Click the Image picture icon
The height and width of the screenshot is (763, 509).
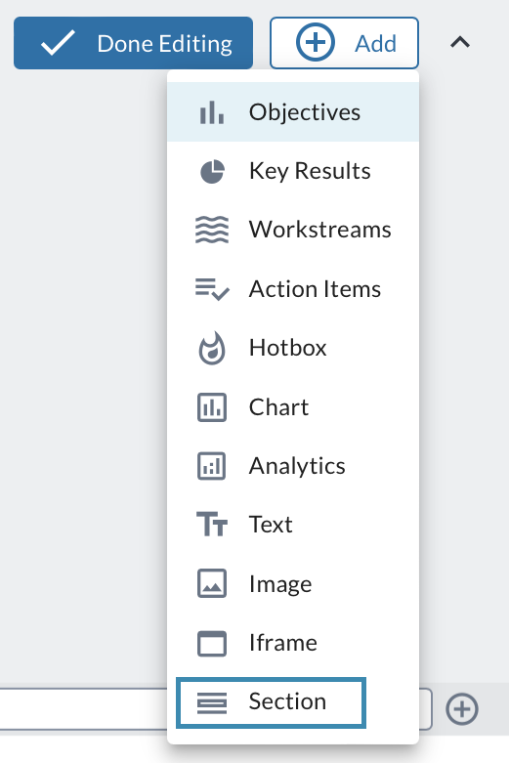(212, 583)
